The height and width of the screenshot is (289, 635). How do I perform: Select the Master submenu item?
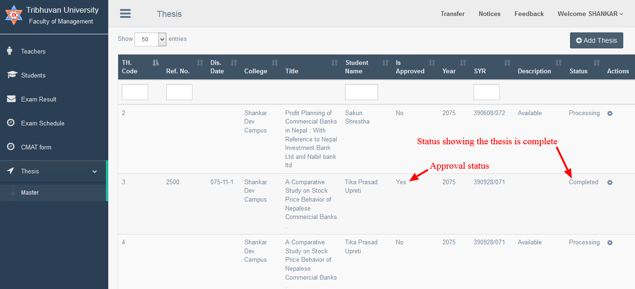[30, 193]
